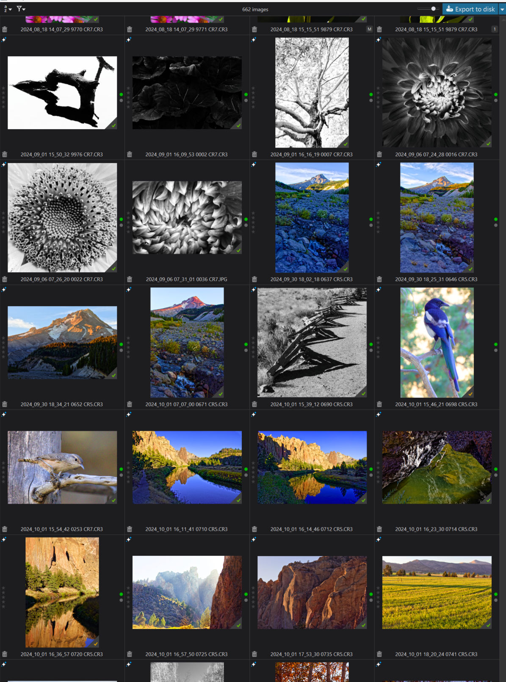The image size is (506, 682).
Task: Click the Export to disk button
Action: (470, 9)
